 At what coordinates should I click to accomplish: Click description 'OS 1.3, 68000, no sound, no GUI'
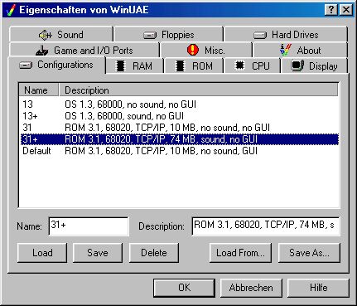(x=130, y=104)
